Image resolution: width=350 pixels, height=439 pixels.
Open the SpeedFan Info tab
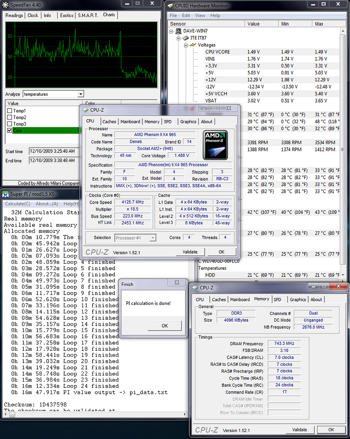47,15
